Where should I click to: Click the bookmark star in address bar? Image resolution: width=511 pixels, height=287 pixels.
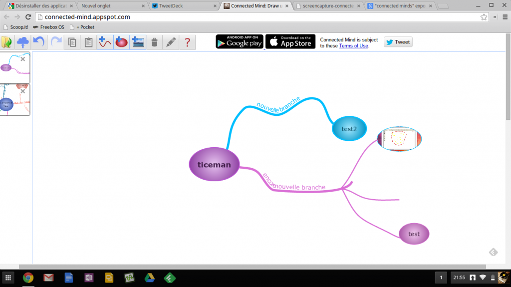[484, 16]
